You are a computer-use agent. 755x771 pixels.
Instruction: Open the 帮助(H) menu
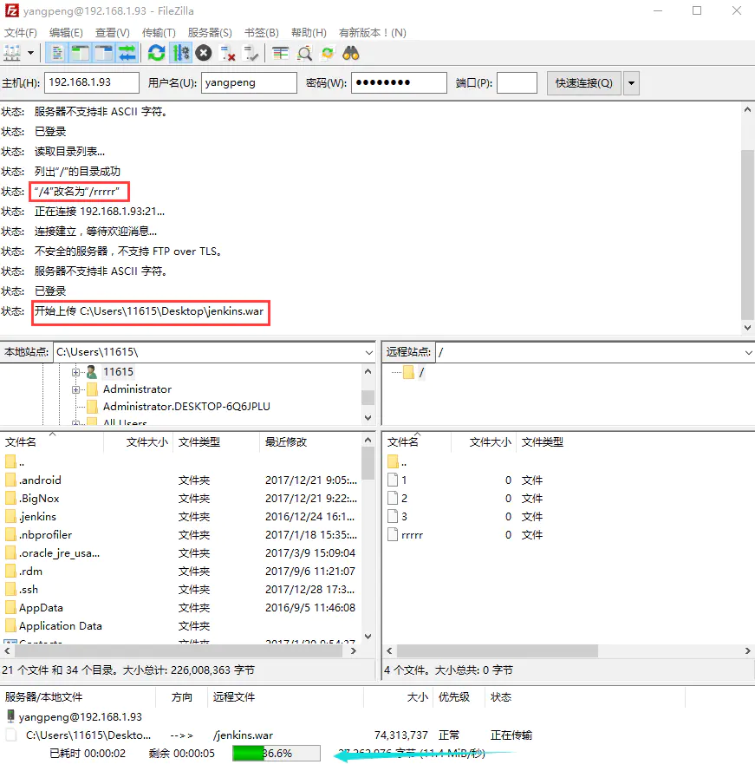[309, 32]
